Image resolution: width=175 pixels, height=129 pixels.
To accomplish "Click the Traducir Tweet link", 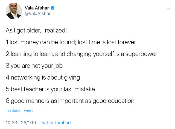I will [x=19, y=110].
